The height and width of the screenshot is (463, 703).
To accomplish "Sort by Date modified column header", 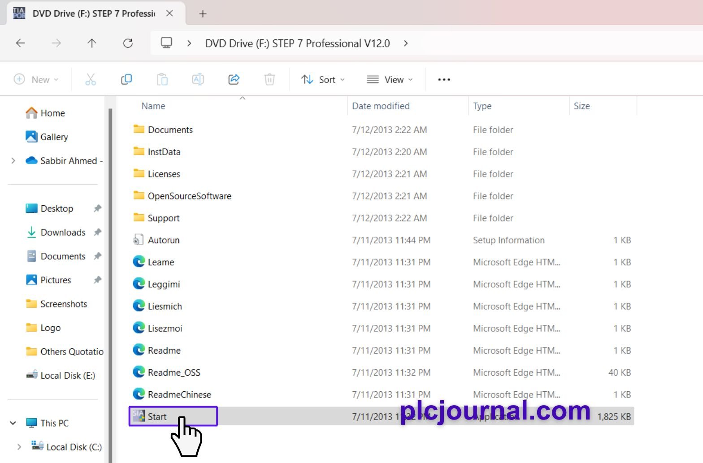I will point(381,106).
